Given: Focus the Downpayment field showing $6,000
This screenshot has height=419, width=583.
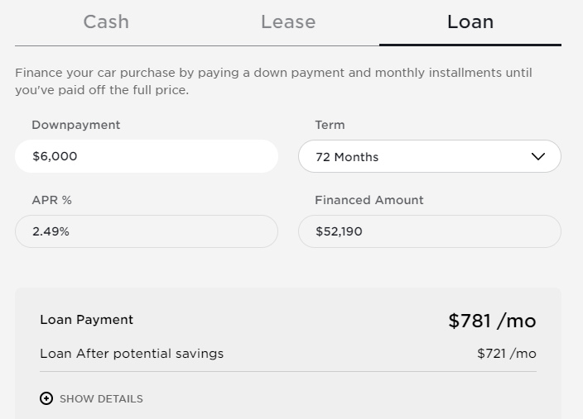Looking at the screenshot, I should [x=146, y=156].
